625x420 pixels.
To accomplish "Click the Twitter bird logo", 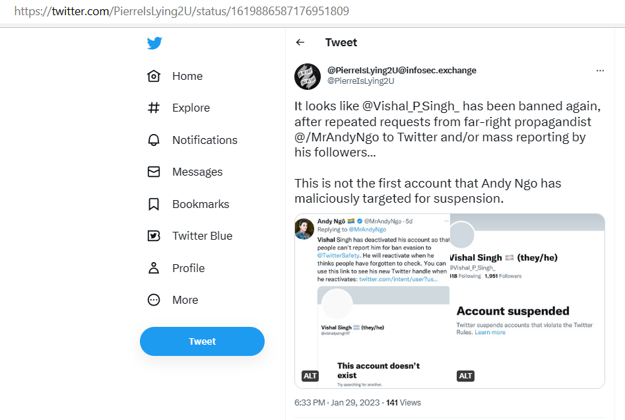I will tap(154, 44).
